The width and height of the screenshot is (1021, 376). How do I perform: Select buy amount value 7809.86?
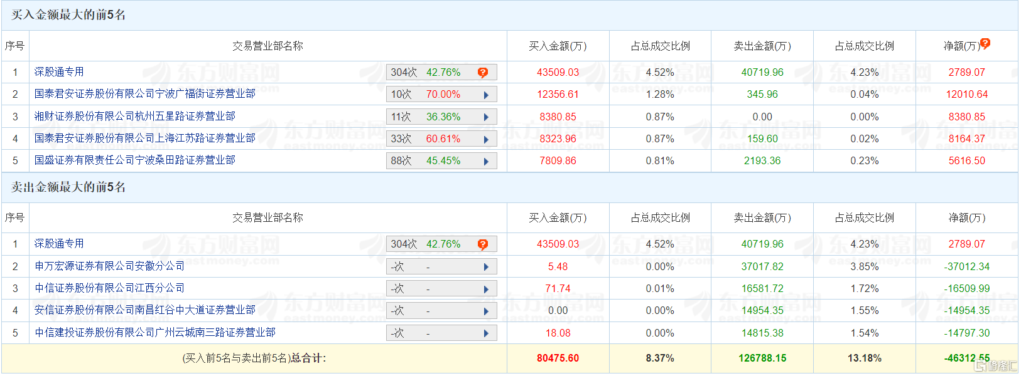pos(558,161)
